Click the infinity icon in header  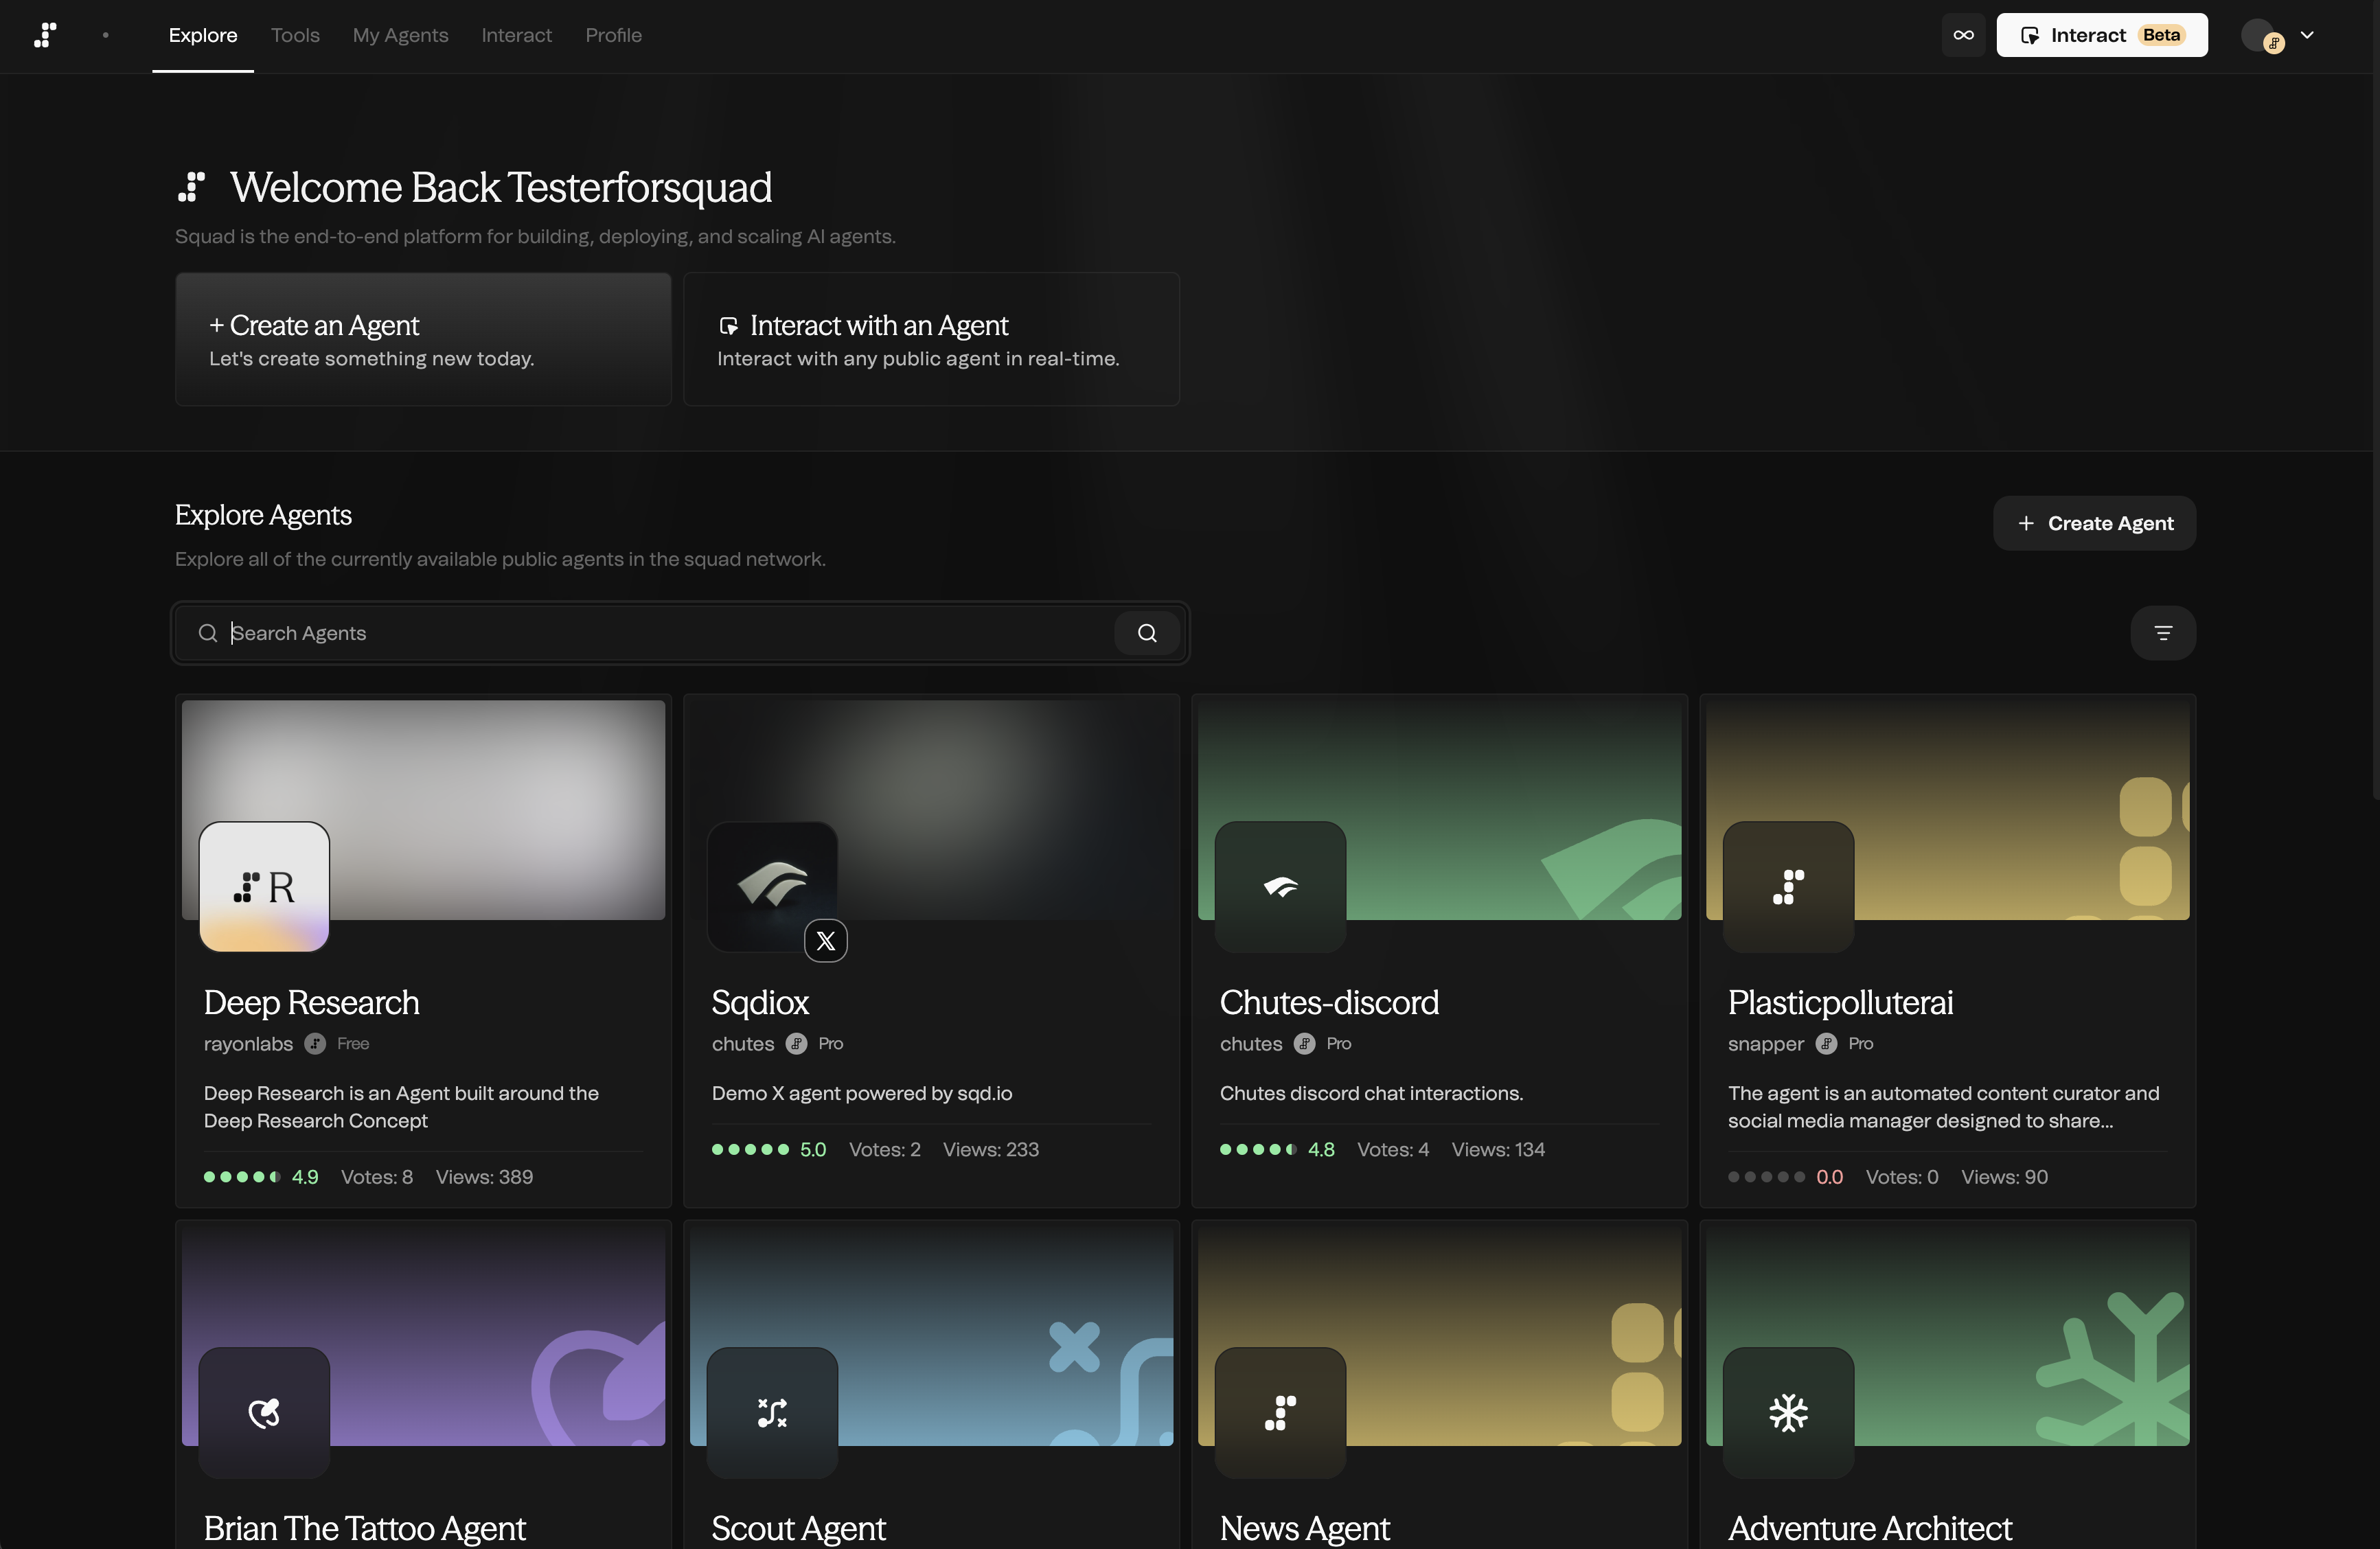1963,35
